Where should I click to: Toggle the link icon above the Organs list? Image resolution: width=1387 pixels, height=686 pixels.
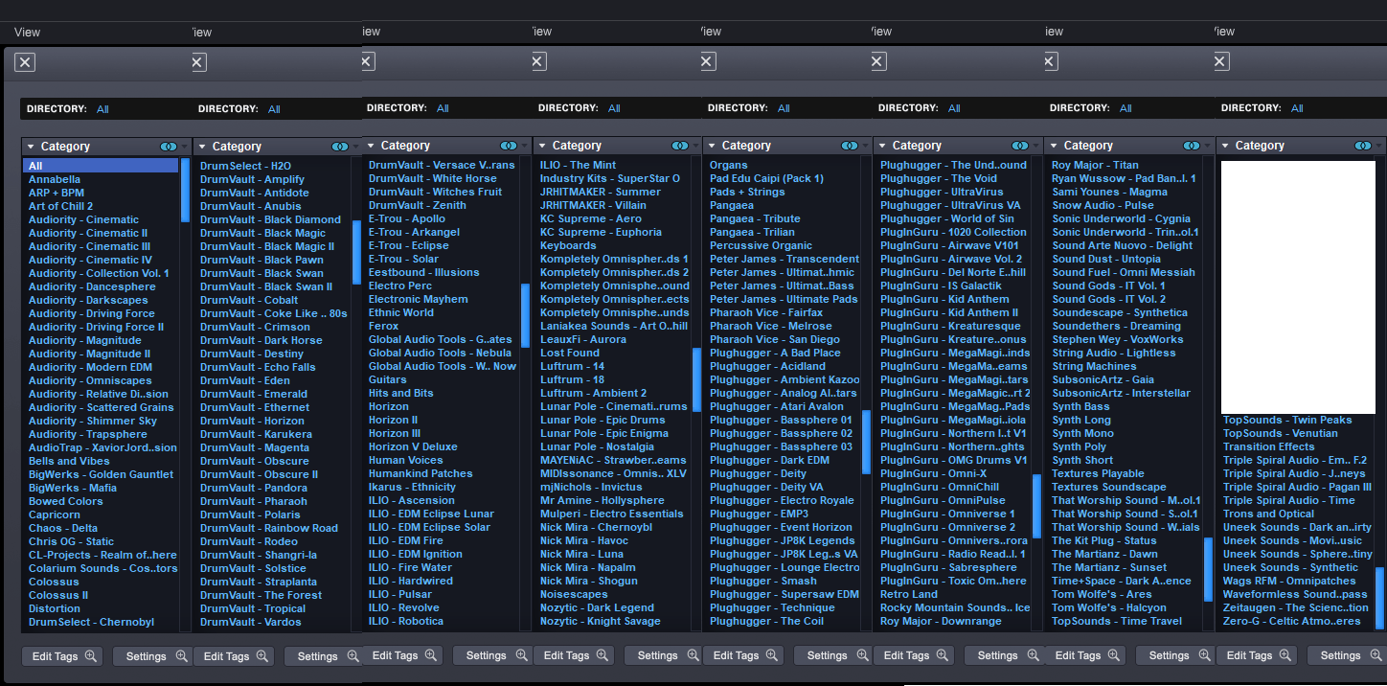[850, 146]
